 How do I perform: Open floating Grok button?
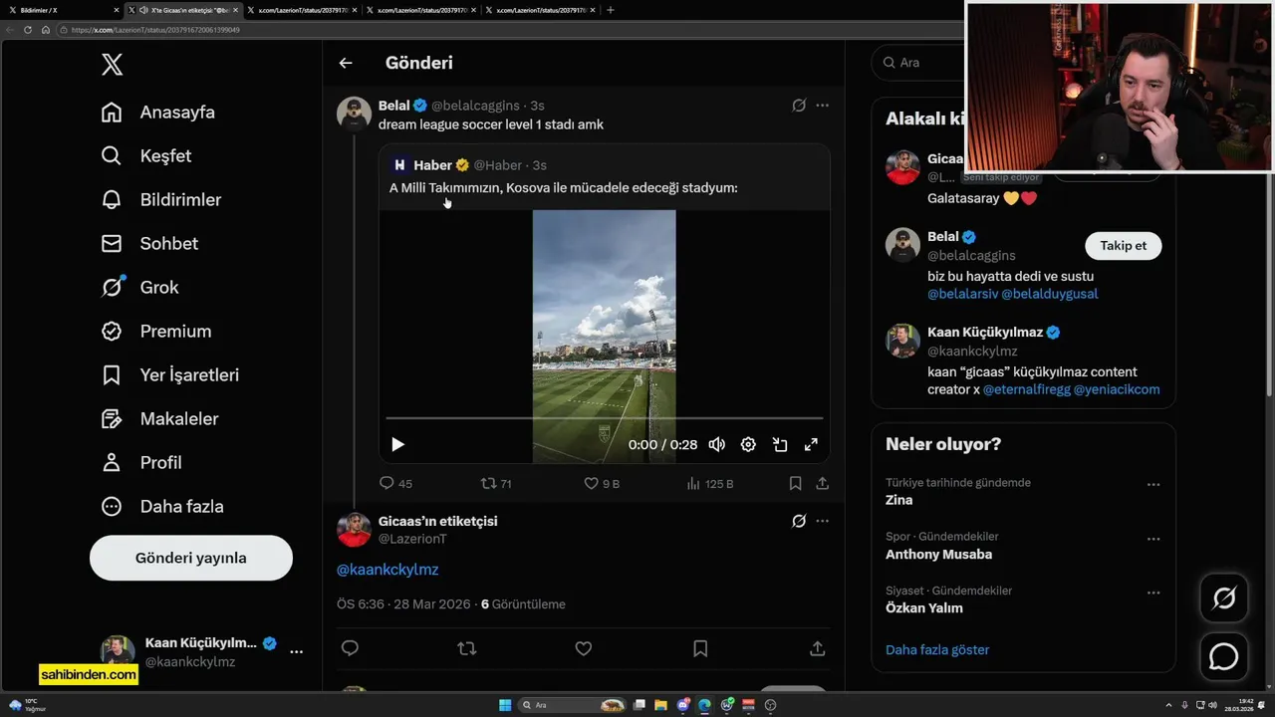coord(1223,598)
